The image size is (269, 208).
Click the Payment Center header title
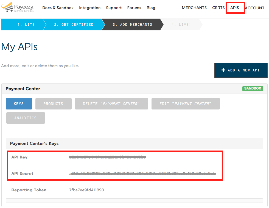(x=23, y=89)
